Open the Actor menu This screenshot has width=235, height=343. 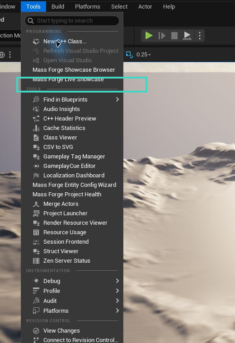click(145, 7)
